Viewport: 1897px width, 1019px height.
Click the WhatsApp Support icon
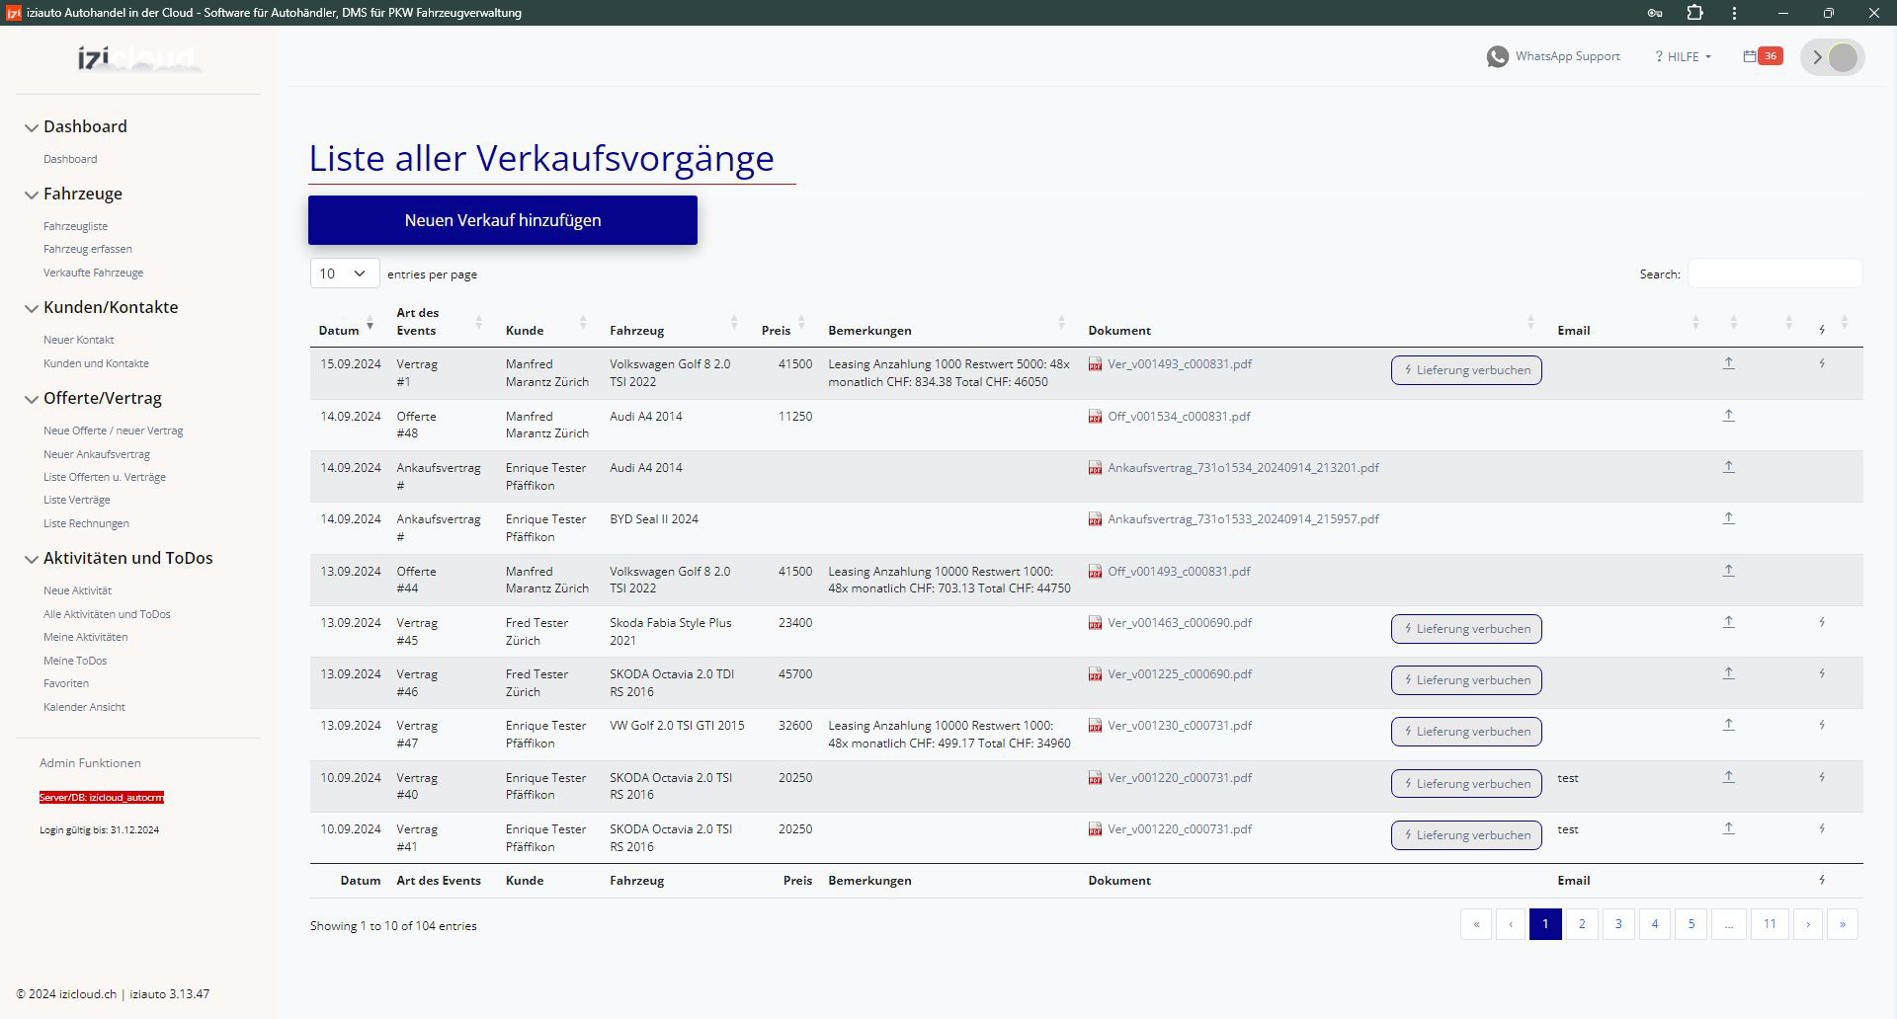click(x=1497, y=57)
